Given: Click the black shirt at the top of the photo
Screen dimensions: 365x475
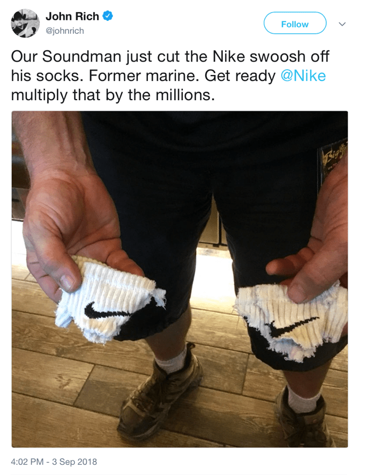Looking at the screenshot, I should (212, 130).
